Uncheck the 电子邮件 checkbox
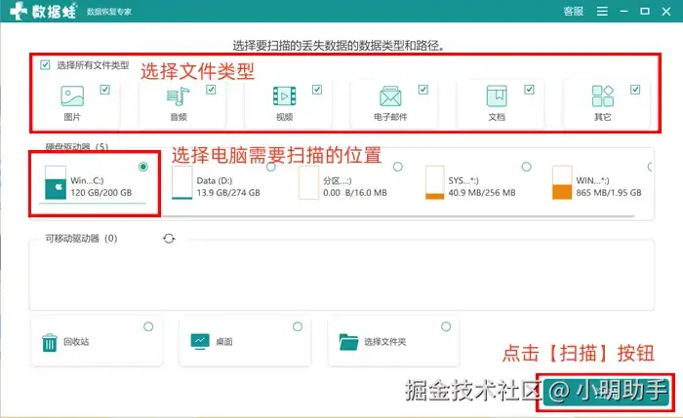Viewport: 683px width, 418px height. tap(423, 90)
